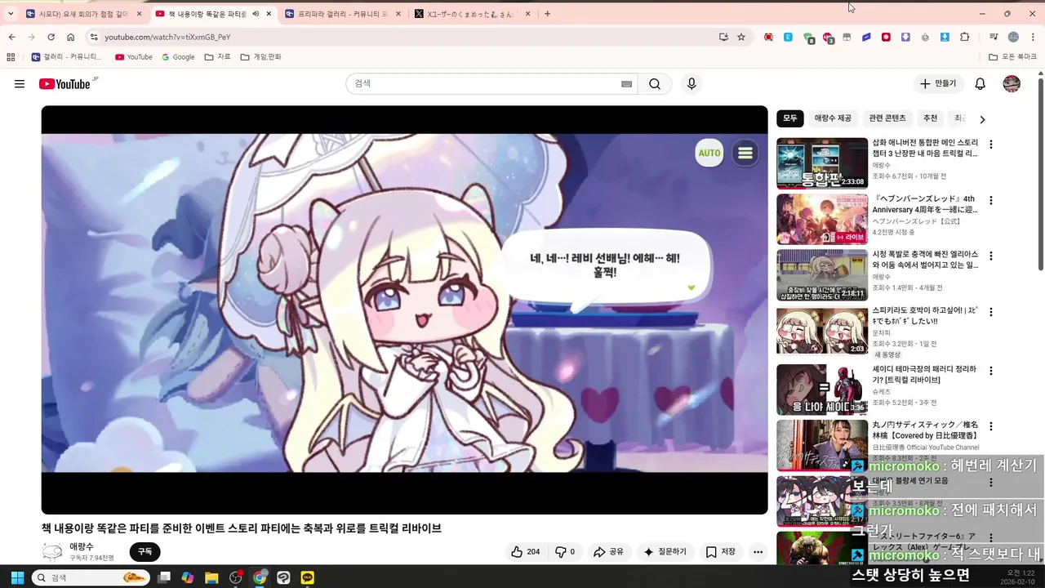Open the on-screen keyboard icon in the search box
Viewport: 1045px width, 588px height.
[626, 84]
